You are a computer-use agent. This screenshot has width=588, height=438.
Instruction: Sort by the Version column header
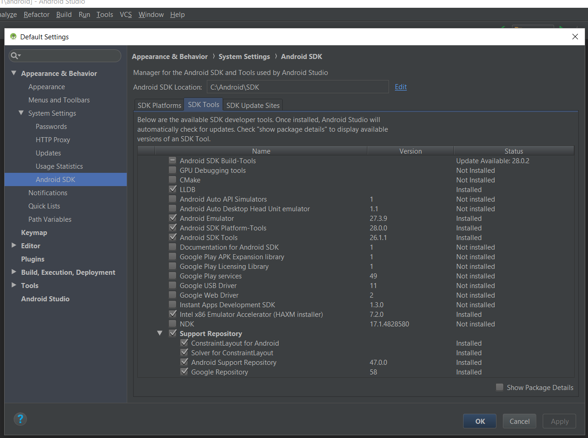tap(410, 151)
